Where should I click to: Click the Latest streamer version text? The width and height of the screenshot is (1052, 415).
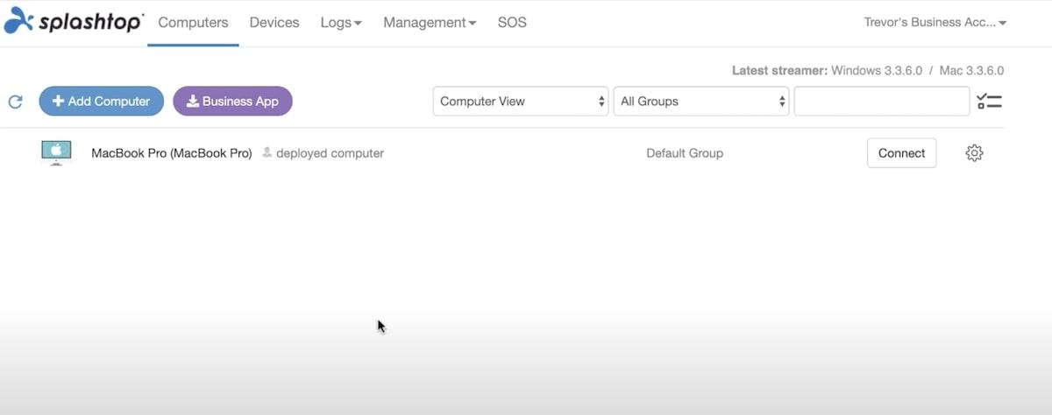868,71
